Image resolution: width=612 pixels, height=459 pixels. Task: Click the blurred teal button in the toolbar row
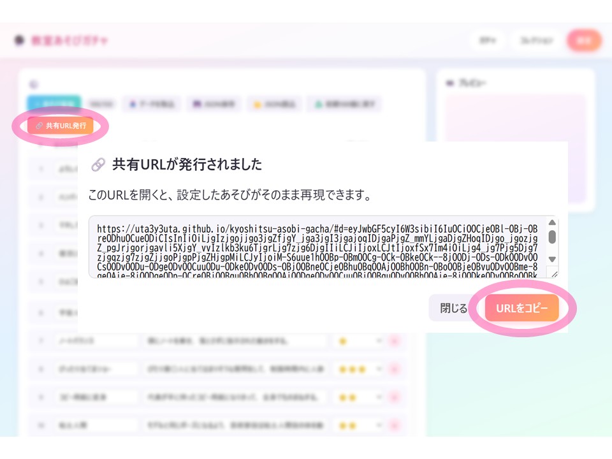point(54,103)
